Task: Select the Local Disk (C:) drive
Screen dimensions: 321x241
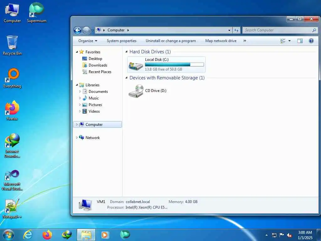Action: coord(166,65)
